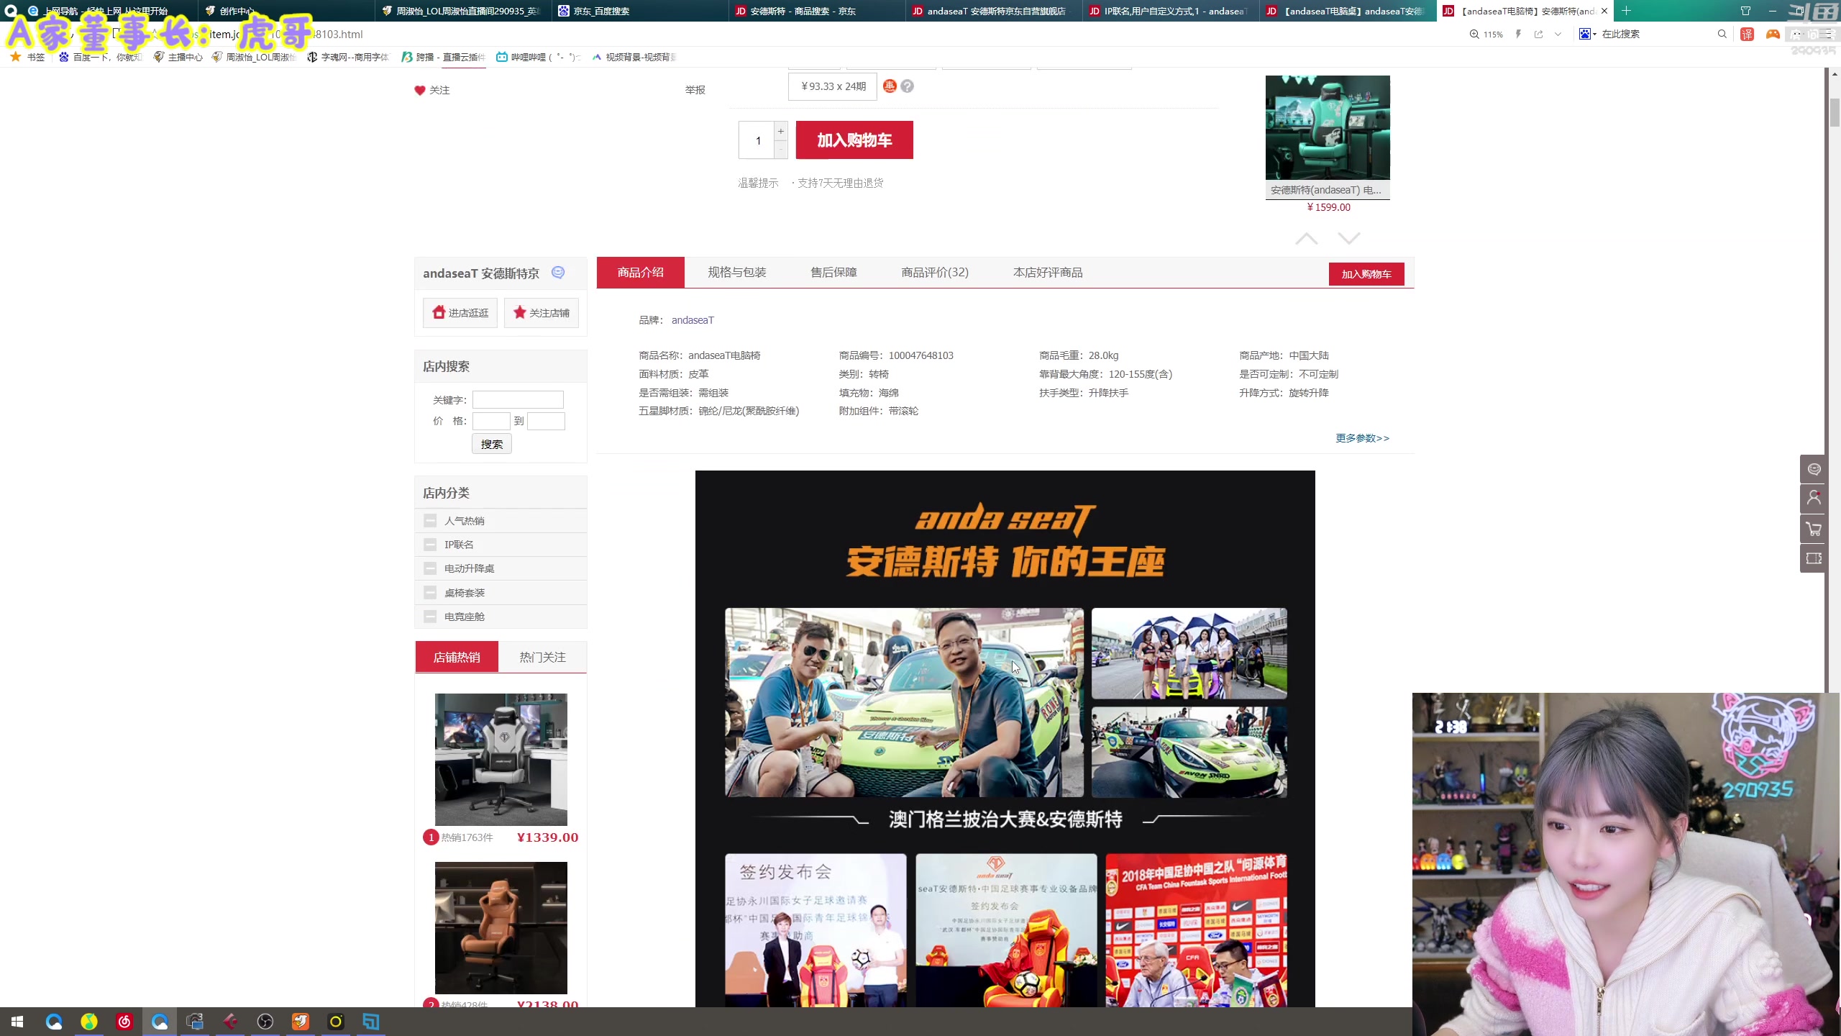Open the search engine selector dropdown
Screen dimensions: 1841x1036
(x=1588, y=34)
